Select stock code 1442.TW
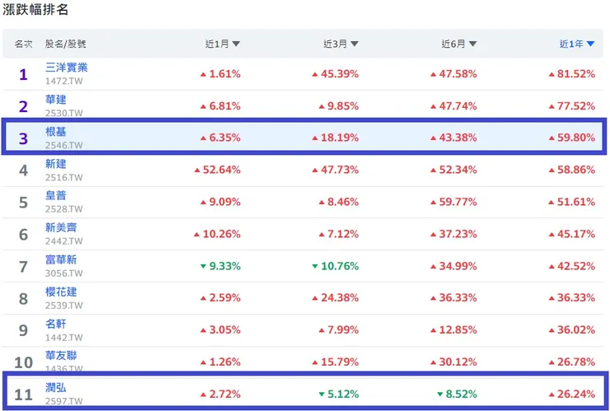610x411 pixels. click(63, 338)
